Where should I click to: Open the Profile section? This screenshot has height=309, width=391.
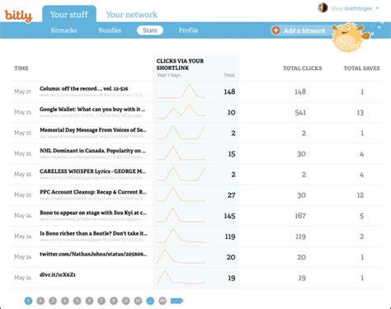point(188,30)
